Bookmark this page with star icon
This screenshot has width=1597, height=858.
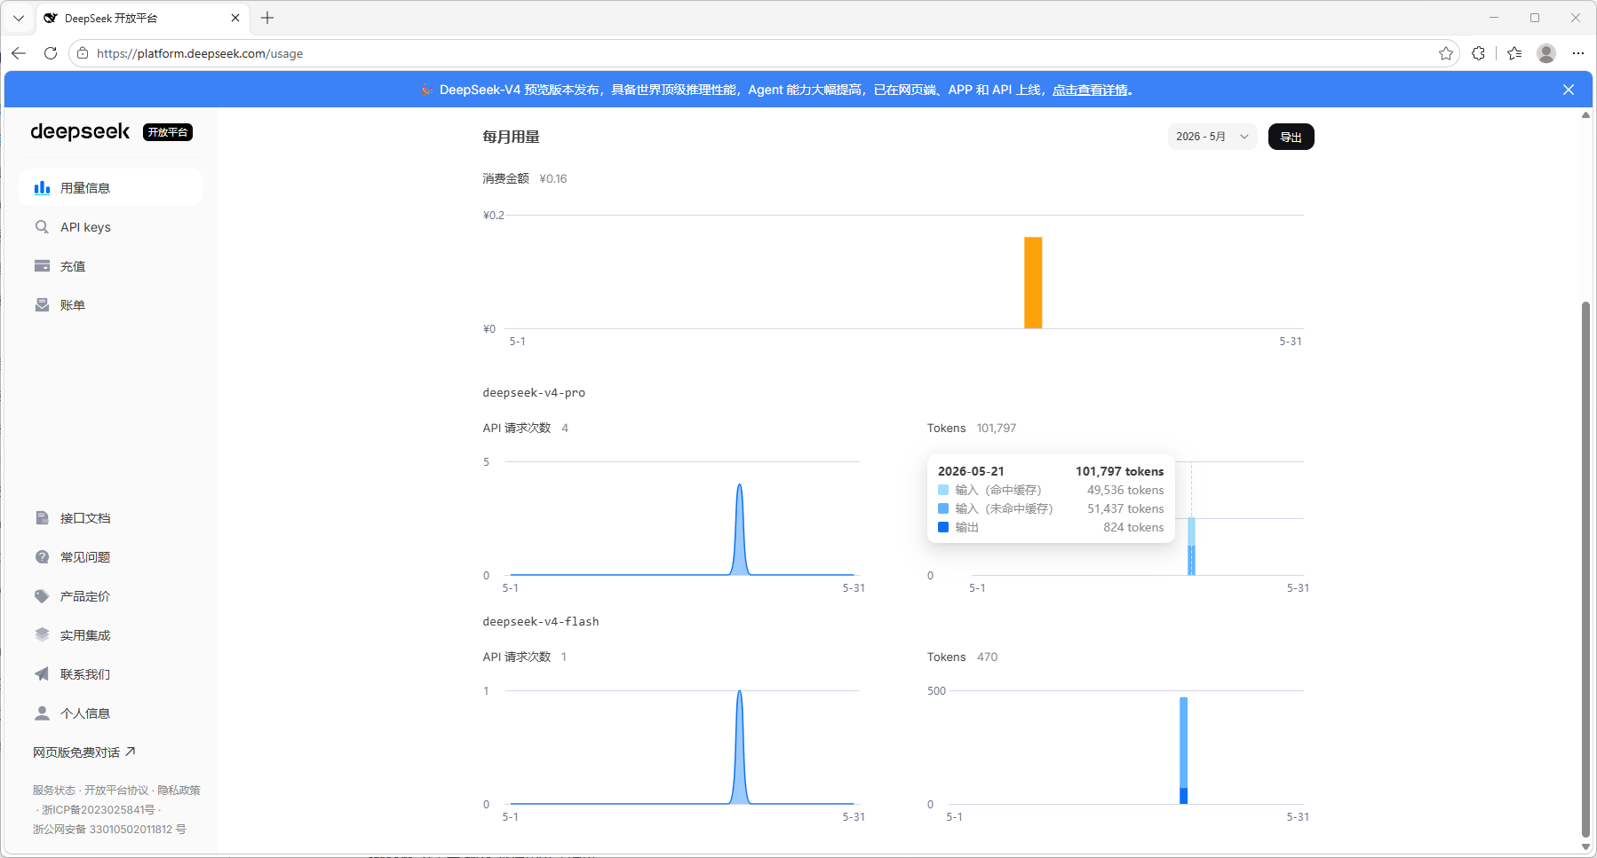pos(1446,53)
